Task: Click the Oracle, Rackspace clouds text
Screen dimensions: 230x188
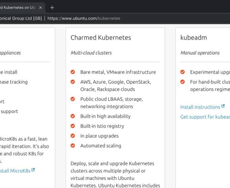Action: click(107, 89)
